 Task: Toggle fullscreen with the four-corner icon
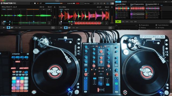point(108,3)
